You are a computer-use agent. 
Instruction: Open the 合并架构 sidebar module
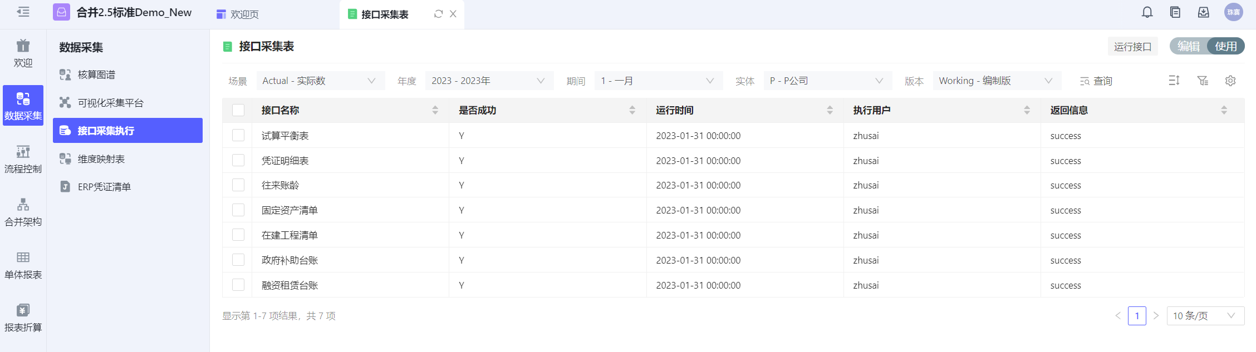point(23,212)
